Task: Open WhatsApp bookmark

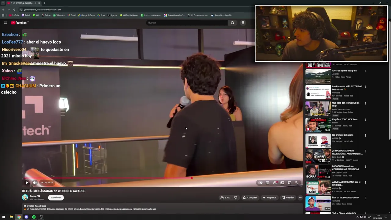Action: click(59, 15)
